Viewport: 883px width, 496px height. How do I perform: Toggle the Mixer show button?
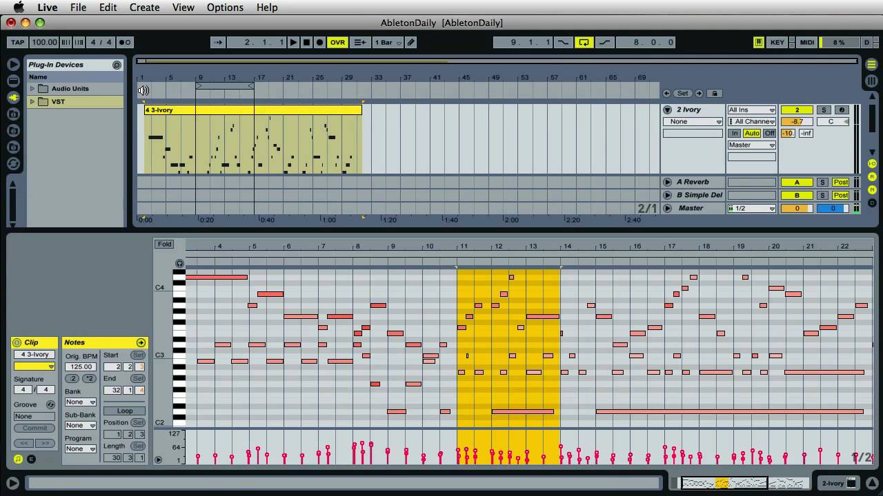click(x=872, y=189)
